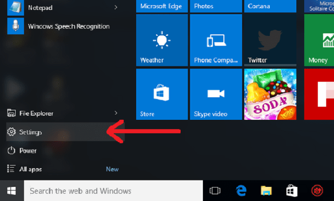Open the red Flipboard tile
334x201 pixels.
319,94
